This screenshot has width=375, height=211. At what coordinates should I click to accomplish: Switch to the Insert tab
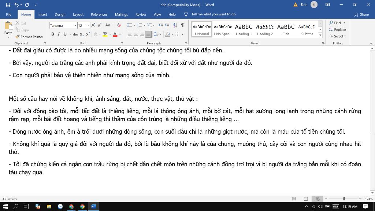(42, 14)
